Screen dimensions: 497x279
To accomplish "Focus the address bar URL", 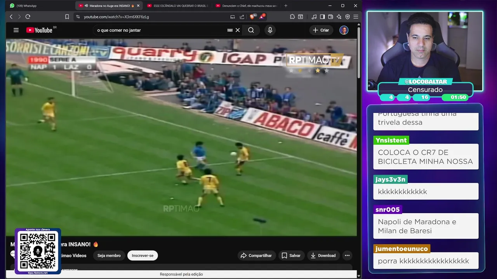I will [116, 17].
